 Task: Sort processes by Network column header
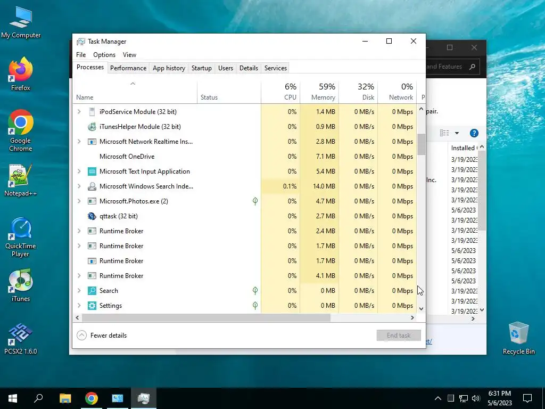point(397,93)
